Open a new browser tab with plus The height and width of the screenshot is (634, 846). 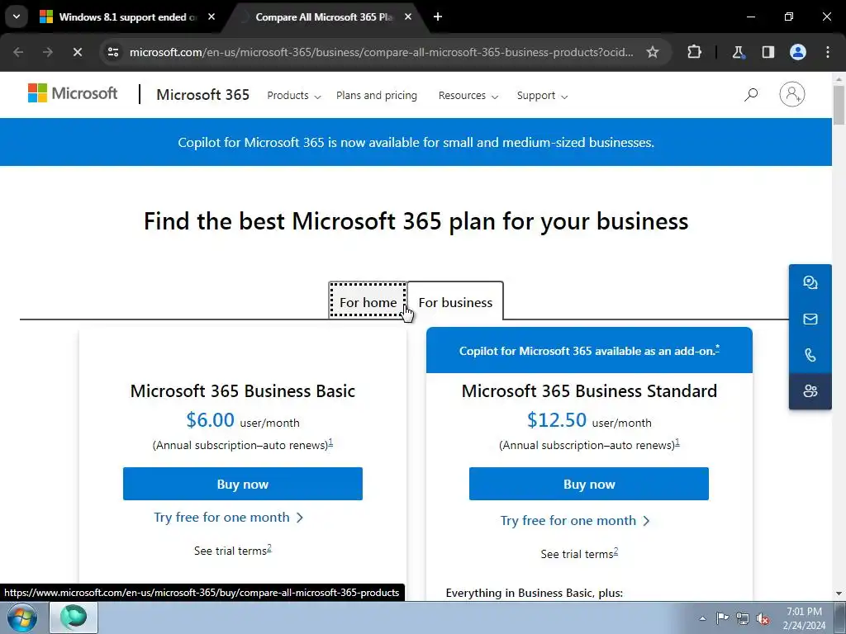coord(438,17)
